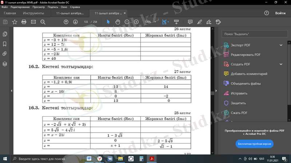This screenshot has height=163, width=291.
Task: Click the Поиск "Выделить" search field
Action: [255, 34]
